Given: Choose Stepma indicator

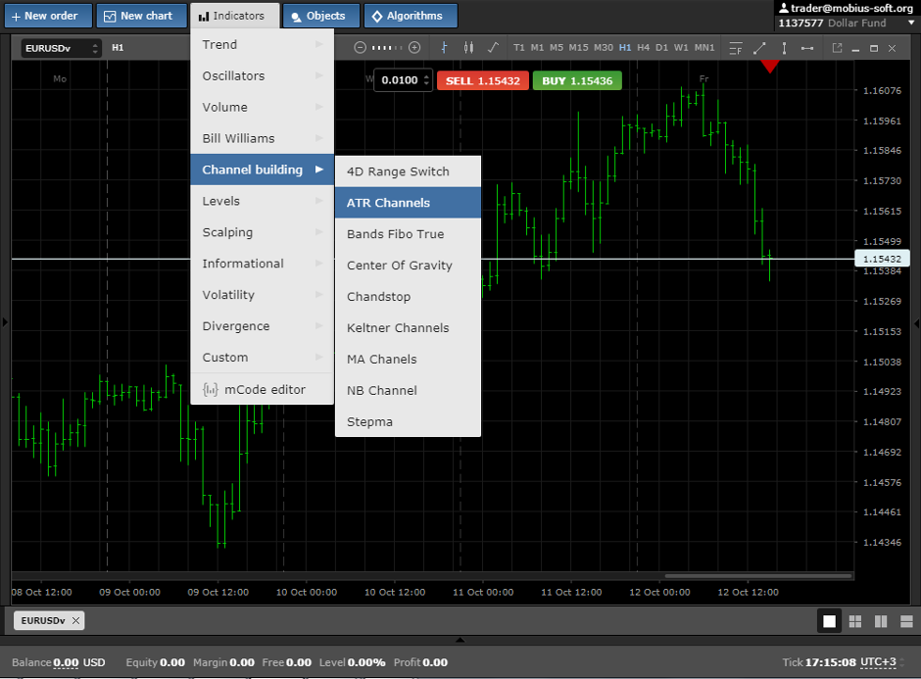Looking at the screenshot, I should (x=408, y=421).
